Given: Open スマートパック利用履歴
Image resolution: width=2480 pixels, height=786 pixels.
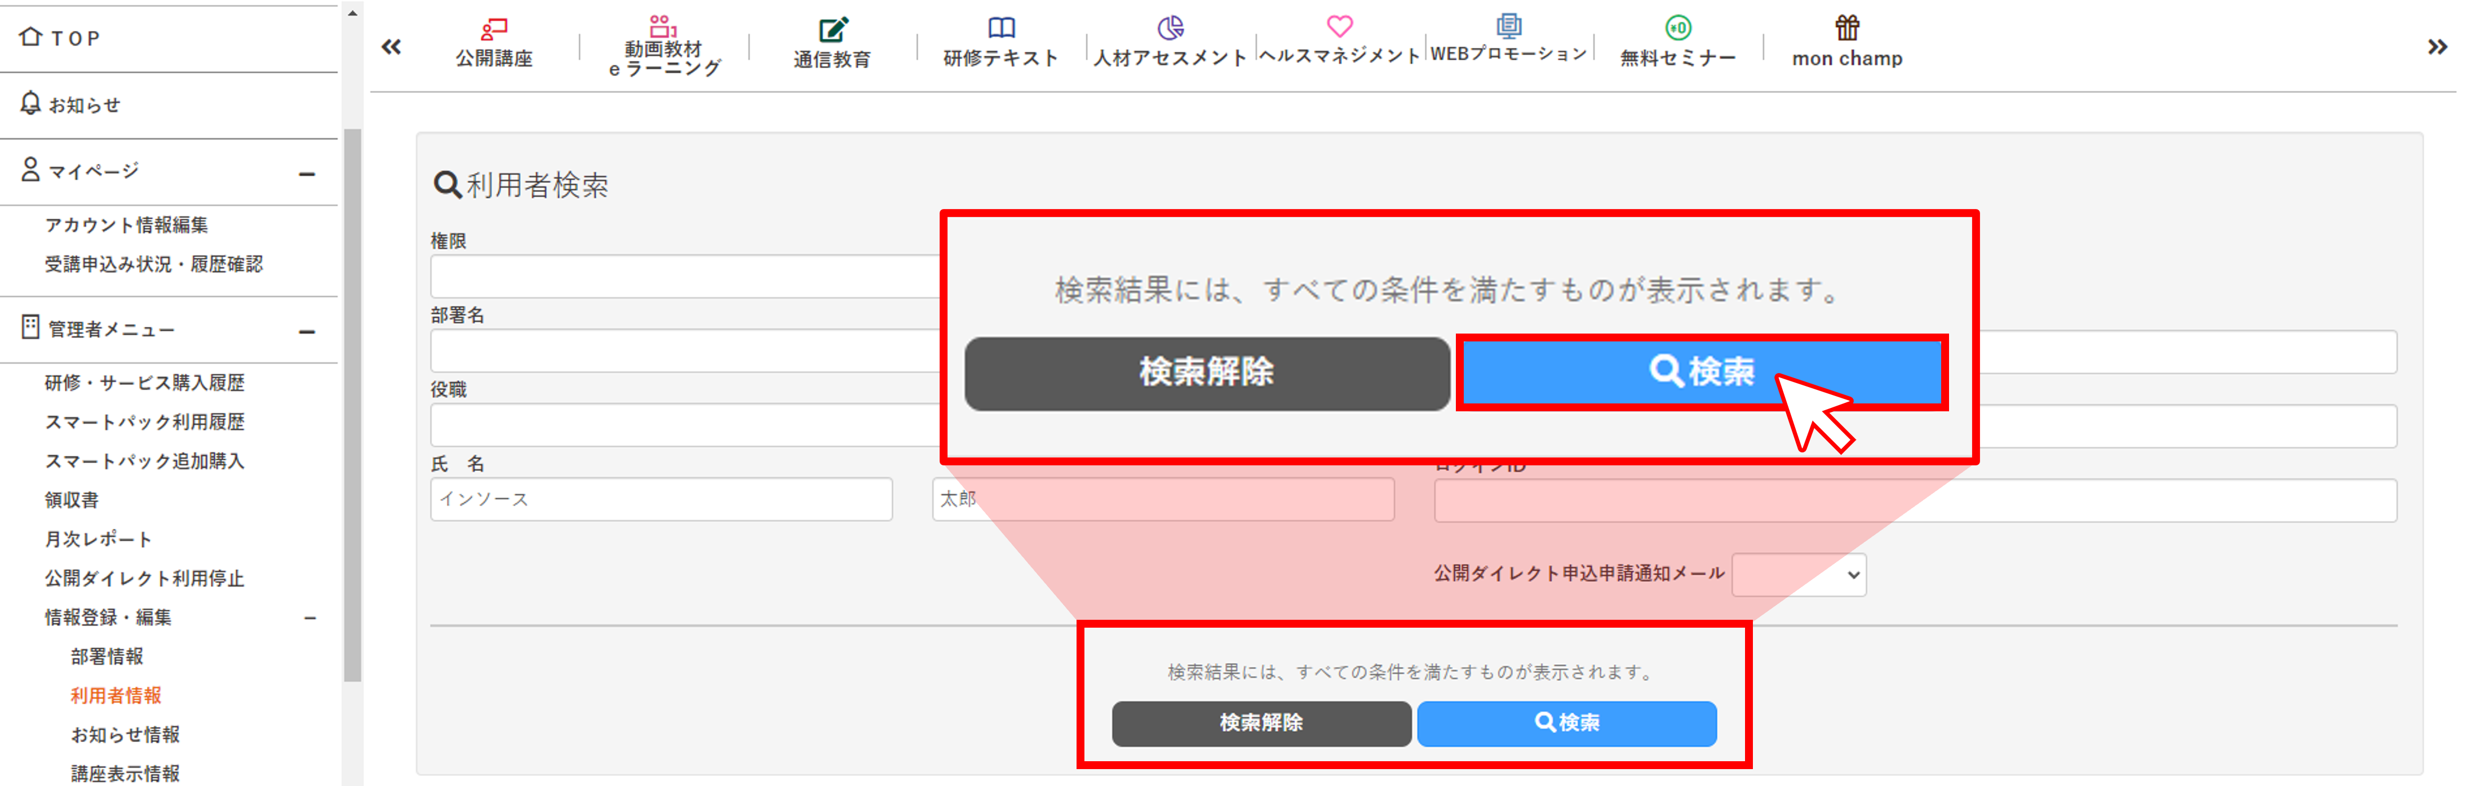Looking at the screenshot, I should coord(144,421).
